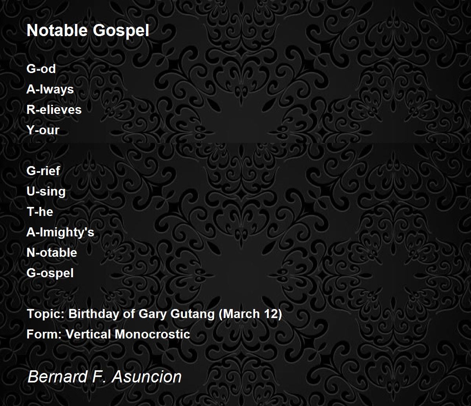
Task: Click the line U-sing
Action: tap(46, 192)
